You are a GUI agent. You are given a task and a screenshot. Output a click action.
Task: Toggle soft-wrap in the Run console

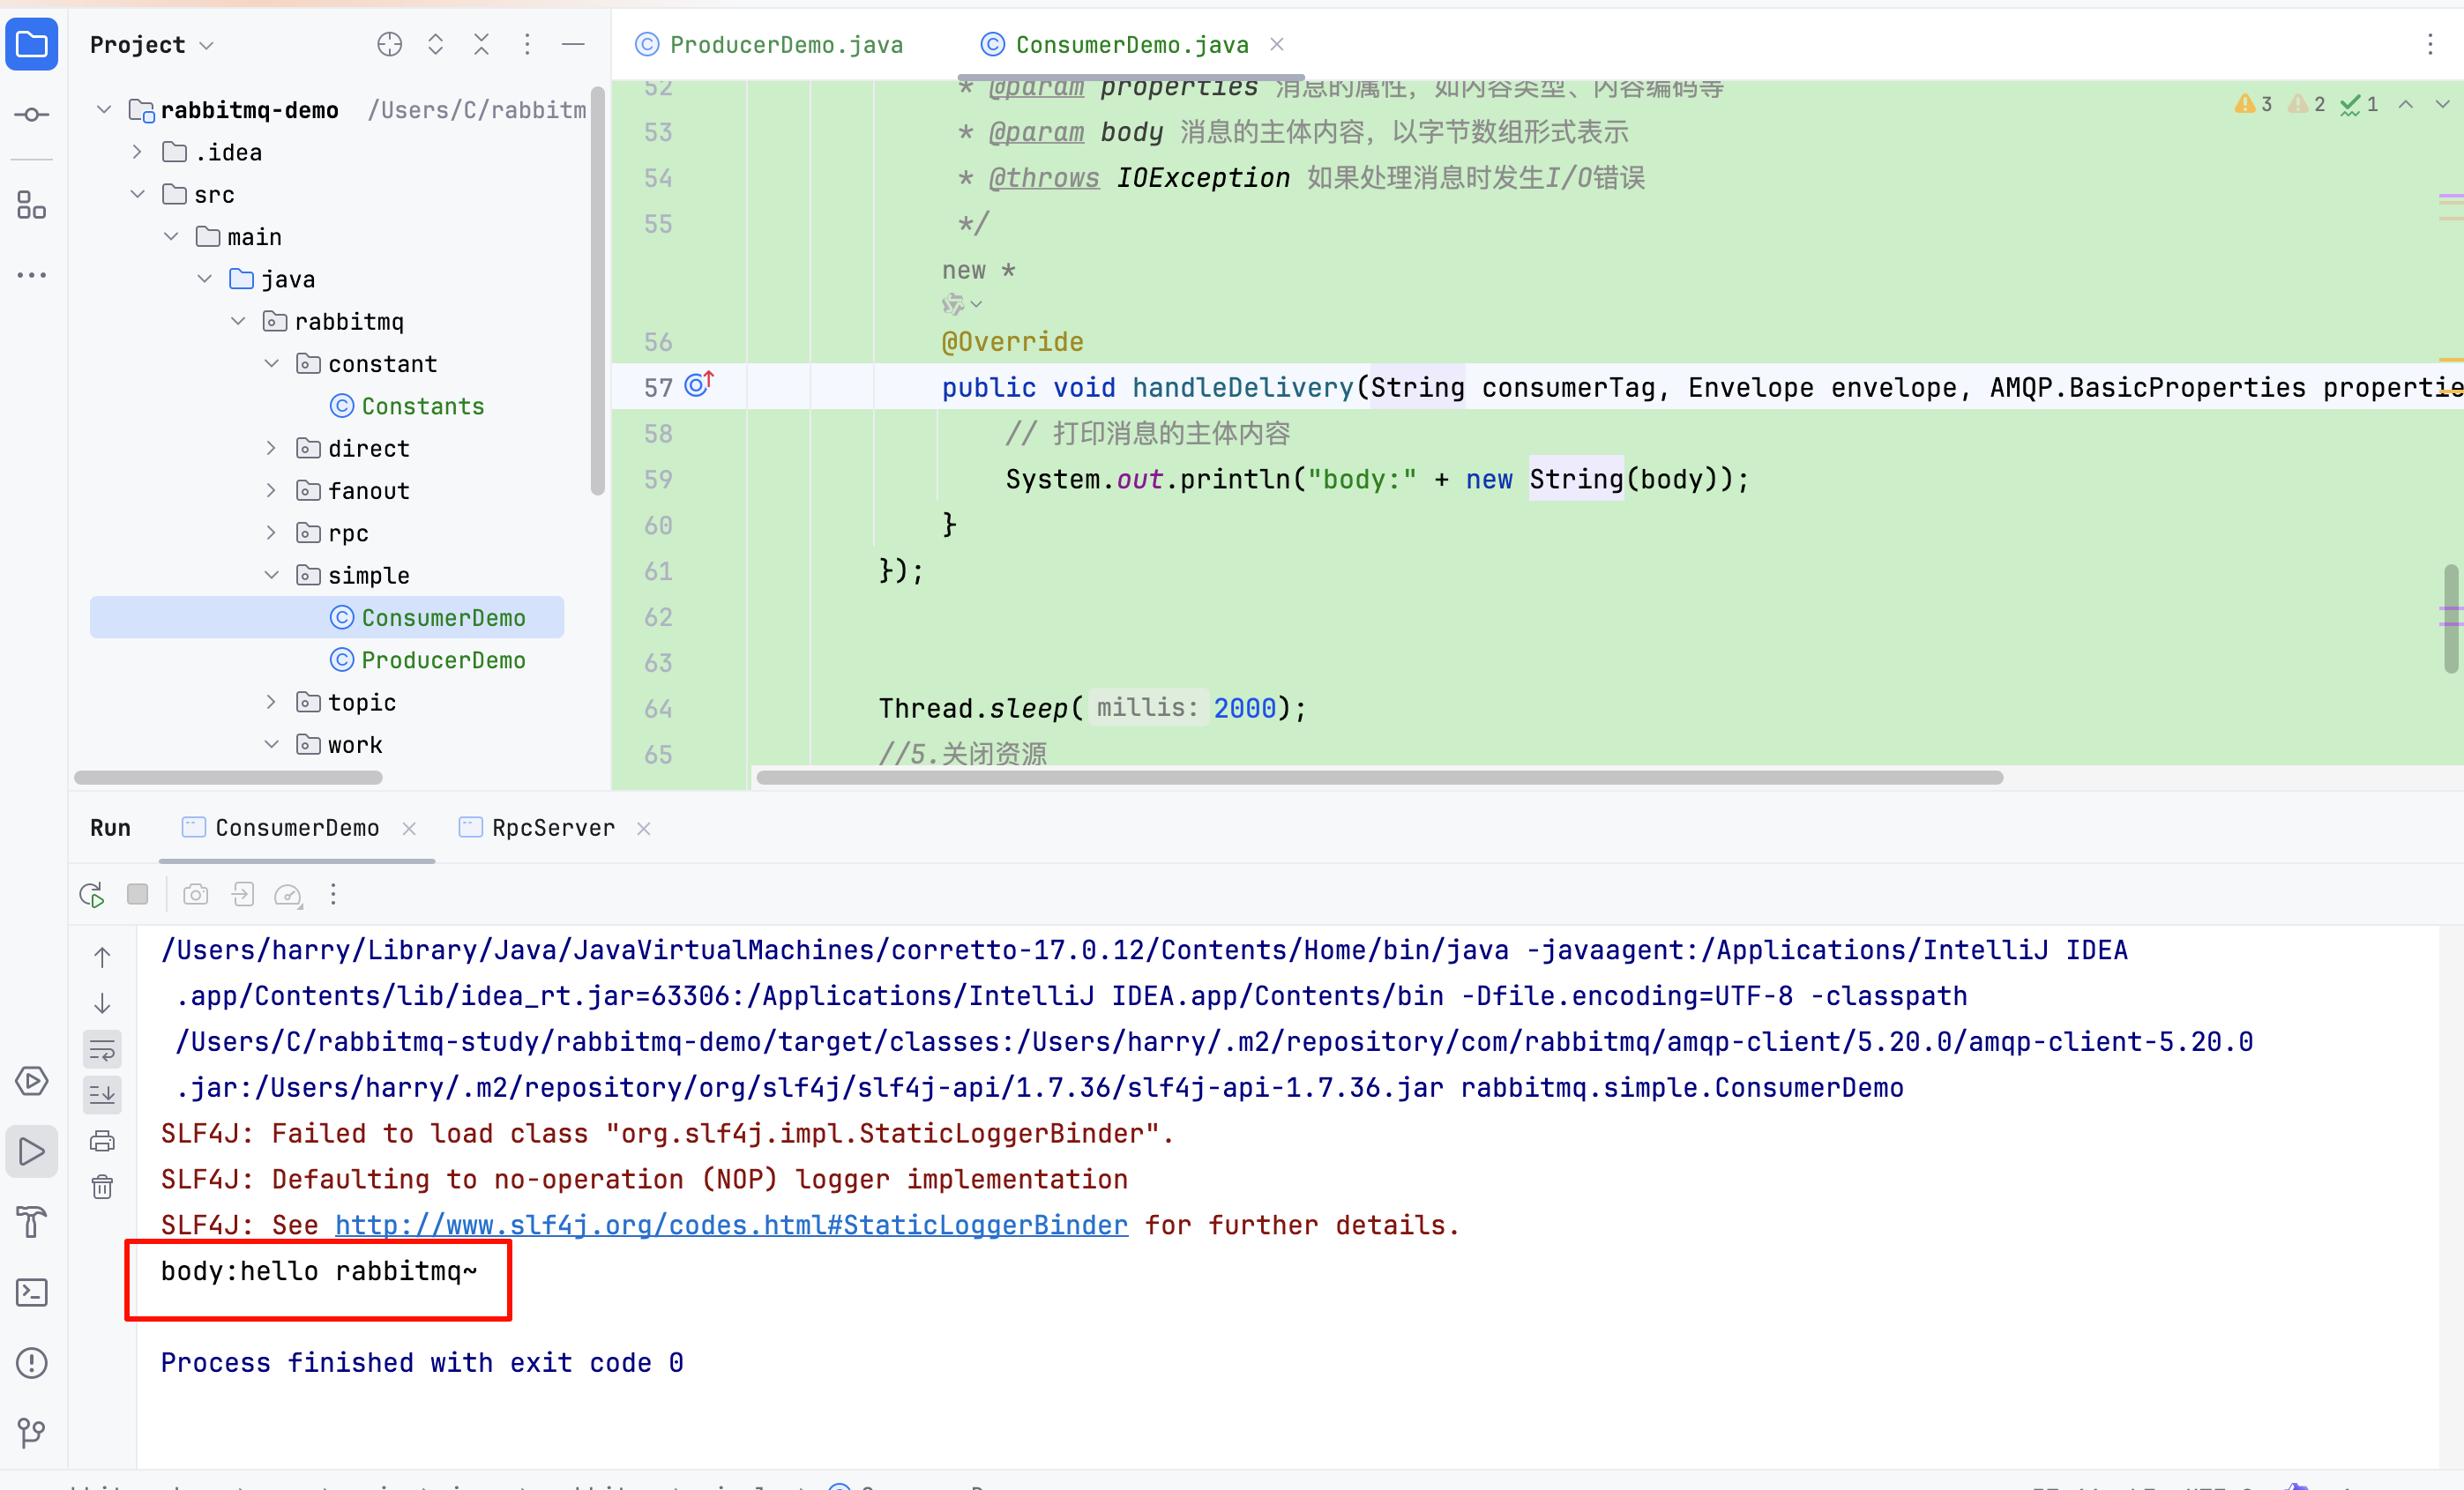tap(102, 1049)
